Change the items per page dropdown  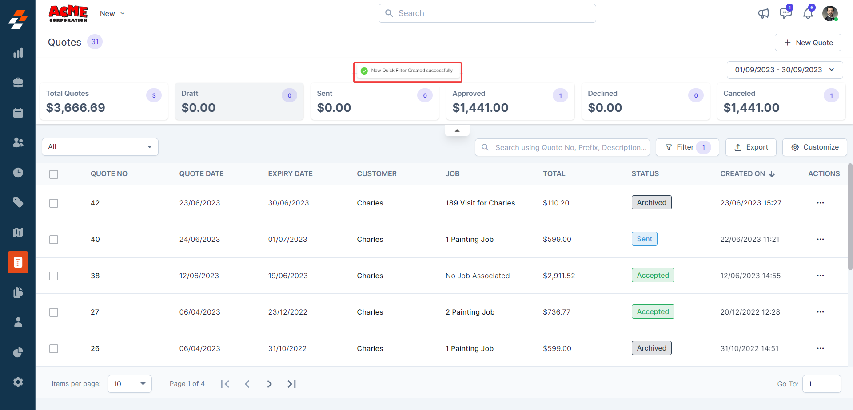click(x=129, y=384)
